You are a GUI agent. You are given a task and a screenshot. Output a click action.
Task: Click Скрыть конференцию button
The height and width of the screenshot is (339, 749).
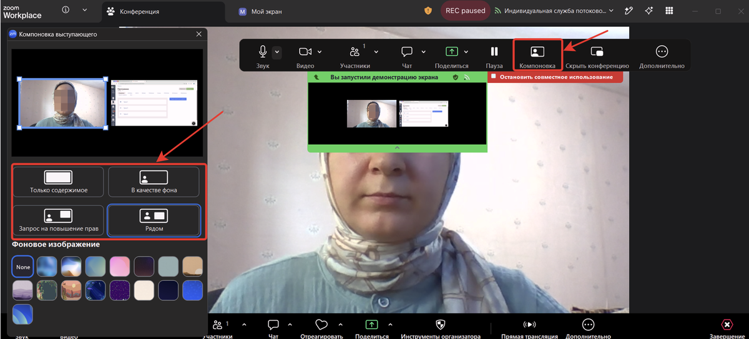click(x=597, y=56)
